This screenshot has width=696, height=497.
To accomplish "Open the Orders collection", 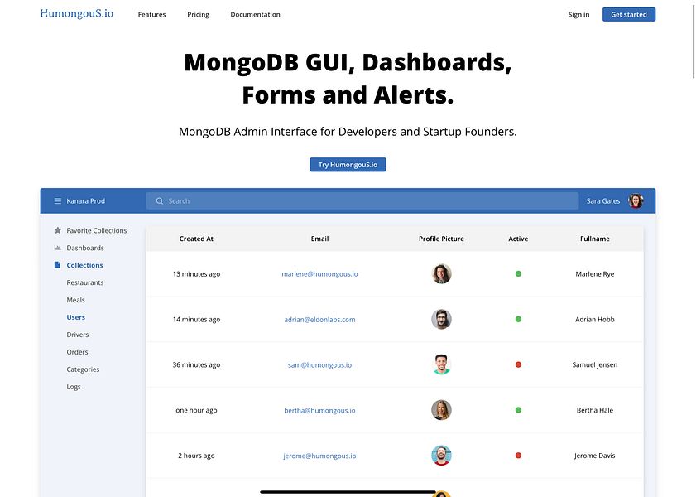I will 77,352.
